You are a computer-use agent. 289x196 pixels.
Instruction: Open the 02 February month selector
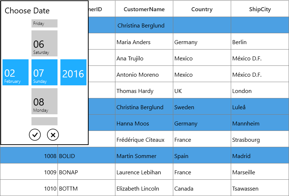coord(16,72)
